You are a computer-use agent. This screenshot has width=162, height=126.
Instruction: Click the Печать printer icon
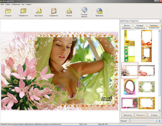coord(69,11)
